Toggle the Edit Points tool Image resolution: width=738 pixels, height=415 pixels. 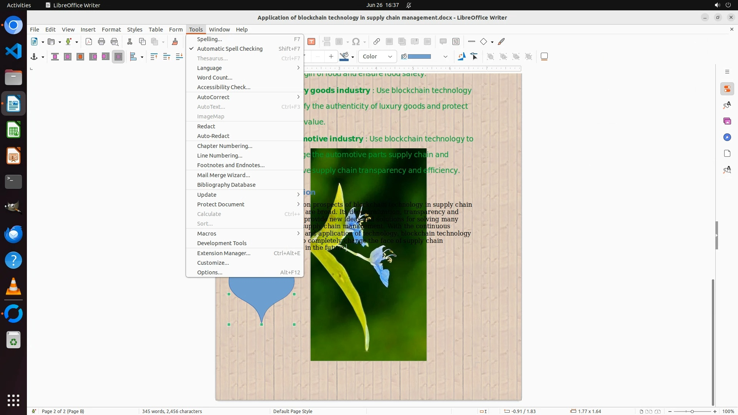[474, 56]
